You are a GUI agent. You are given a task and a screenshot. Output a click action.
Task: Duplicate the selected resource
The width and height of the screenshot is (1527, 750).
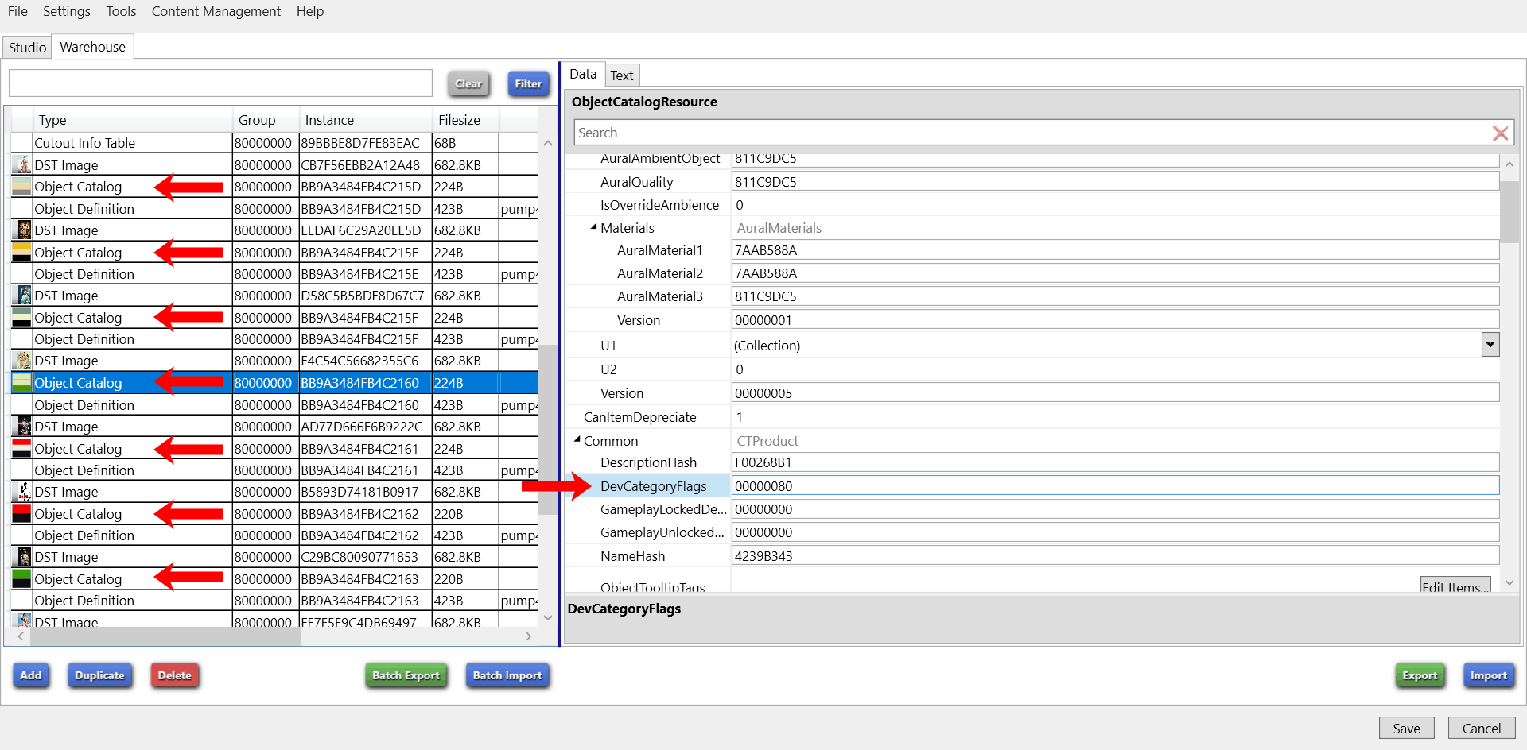click(99, 675)
